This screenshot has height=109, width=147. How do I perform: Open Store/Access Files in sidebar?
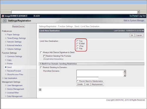pos(15,74)
